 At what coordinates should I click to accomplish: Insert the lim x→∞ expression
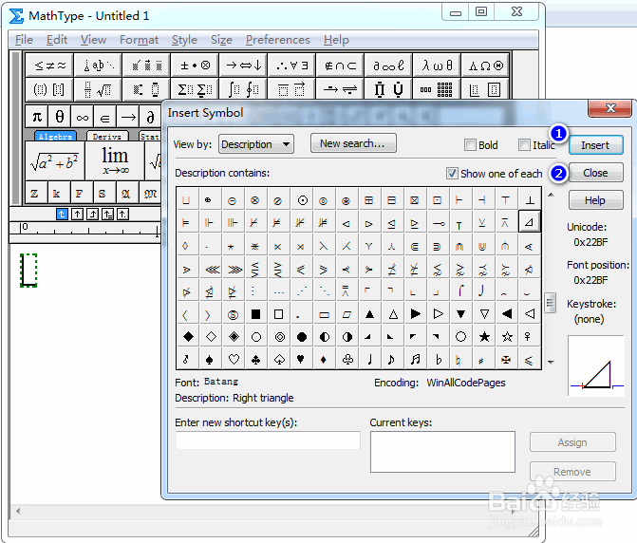tap(115, 160)
